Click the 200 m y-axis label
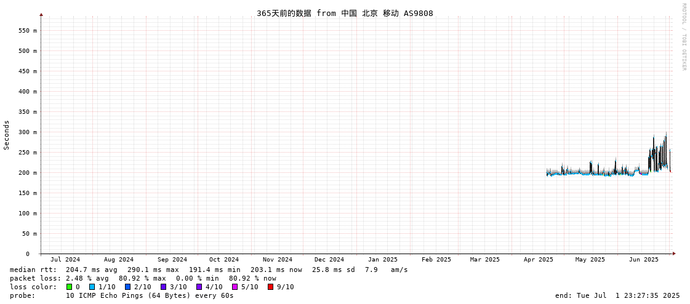The image size is (690, 304). [28, 173]
